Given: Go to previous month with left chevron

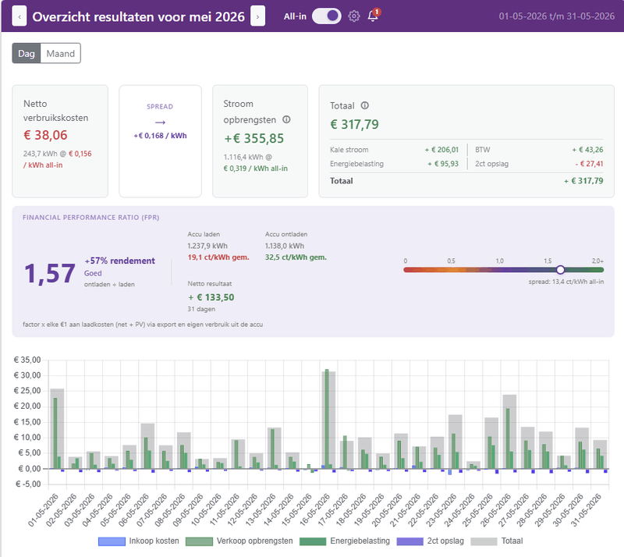Looking at the screenshot, I should tap(19, 16).
